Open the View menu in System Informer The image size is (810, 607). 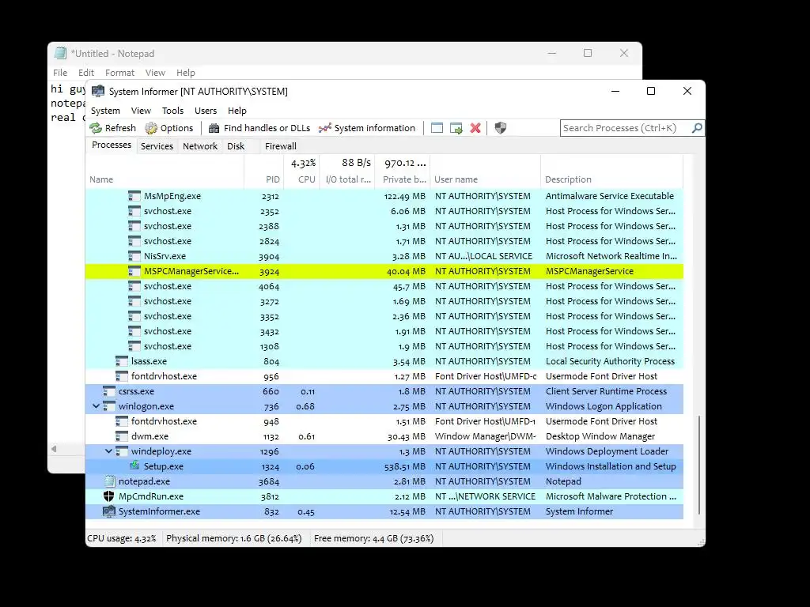(x=141, y=111)
